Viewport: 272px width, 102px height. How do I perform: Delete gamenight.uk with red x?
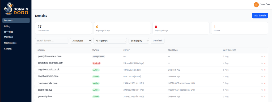point(265,97)
